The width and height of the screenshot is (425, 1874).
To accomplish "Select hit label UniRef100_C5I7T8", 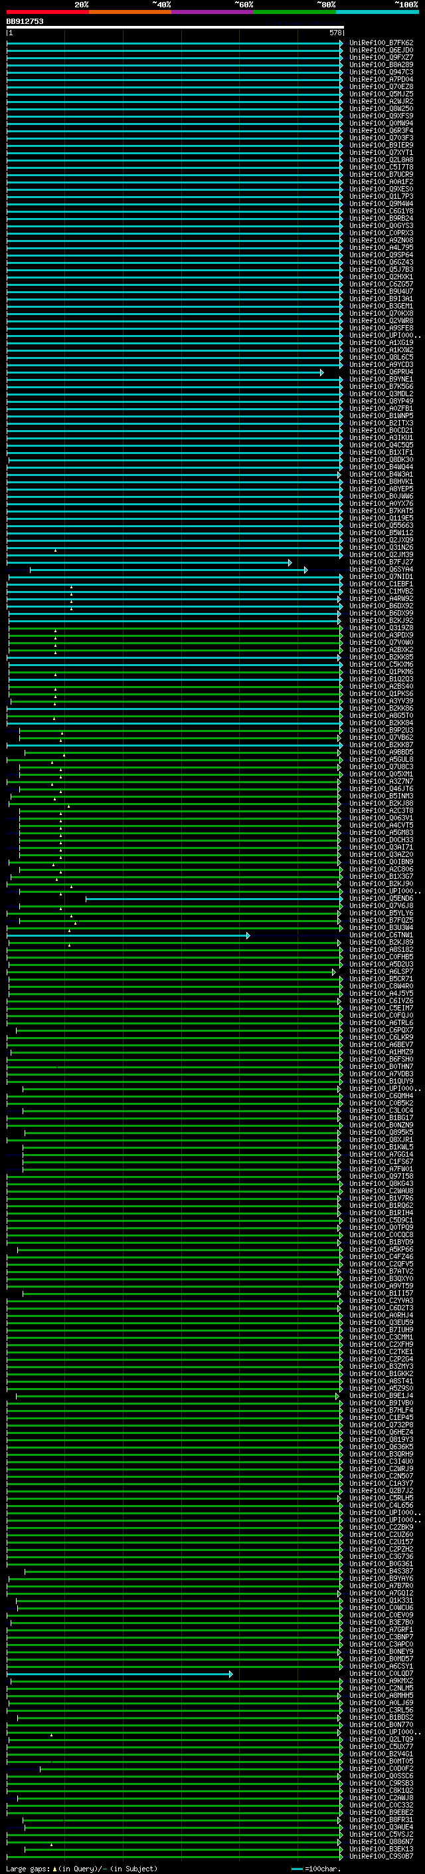I will (x=381, y=168).
